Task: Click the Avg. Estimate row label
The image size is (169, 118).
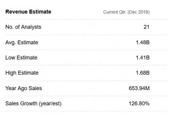Action: (22, 42)
